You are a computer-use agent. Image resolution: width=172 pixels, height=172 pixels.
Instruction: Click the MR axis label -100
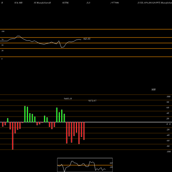click(x=169, y=152)
